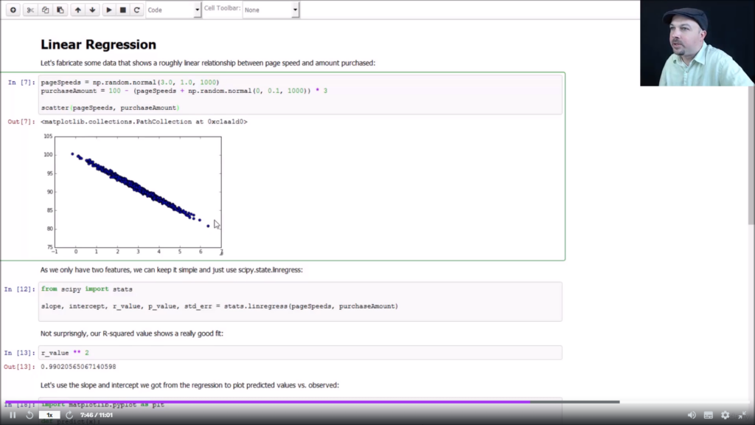
Task: Click the scatter plot output image
Action: pyautogui.click(x=133, y=194)
